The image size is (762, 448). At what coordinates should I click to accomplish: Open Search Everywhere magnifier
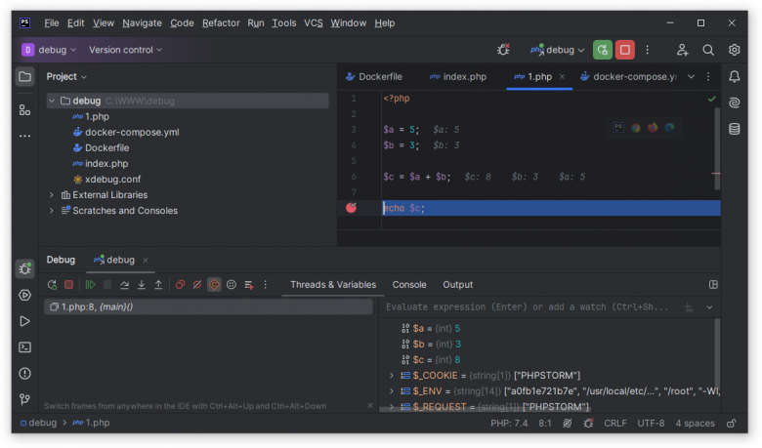(x=708, y=50)
